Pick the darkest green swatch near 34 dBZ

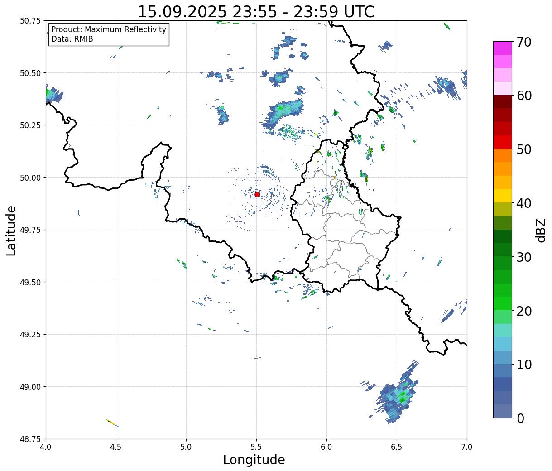pyautogui.click(x=503, y=236)
